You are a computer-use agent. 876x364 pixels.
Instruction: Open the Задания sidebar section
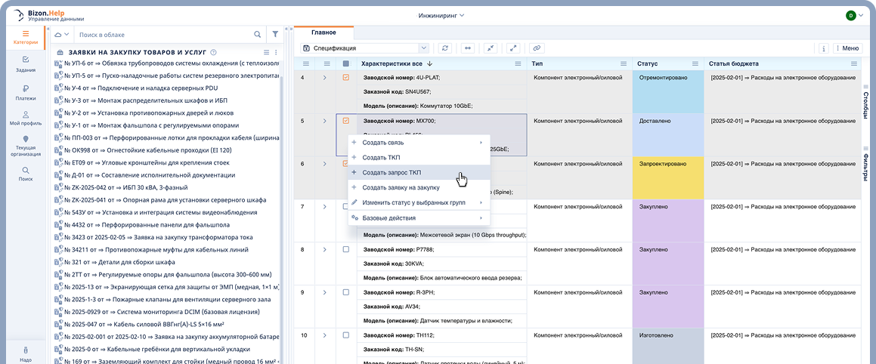(26, 64)
